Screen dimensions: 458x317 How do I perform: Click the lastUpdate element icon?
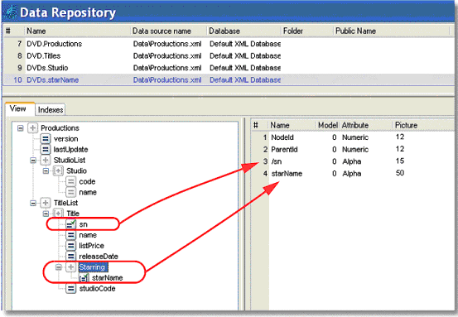pyautogui.click(x=46, y=150)
